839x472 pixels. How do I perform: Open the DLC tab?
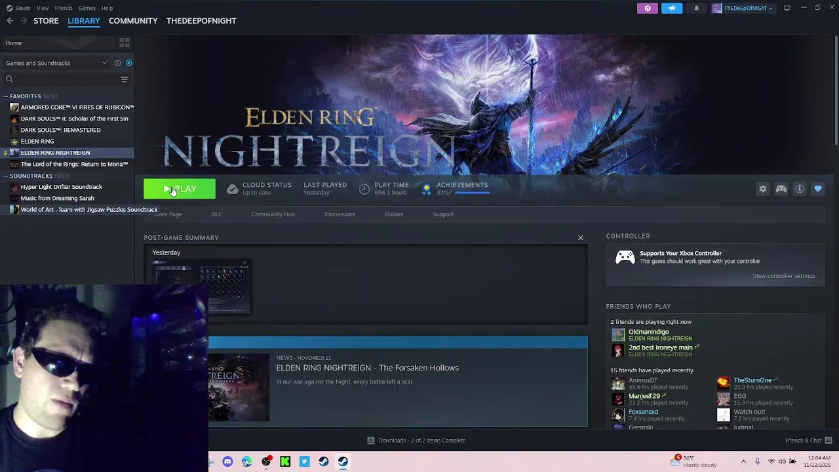(x=217, y=214)
